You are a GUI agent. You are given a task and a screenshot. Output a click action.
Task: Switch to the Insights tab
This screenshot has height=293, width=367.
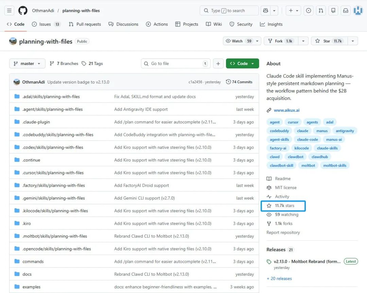pyautogui.click(x=271, y=24)
